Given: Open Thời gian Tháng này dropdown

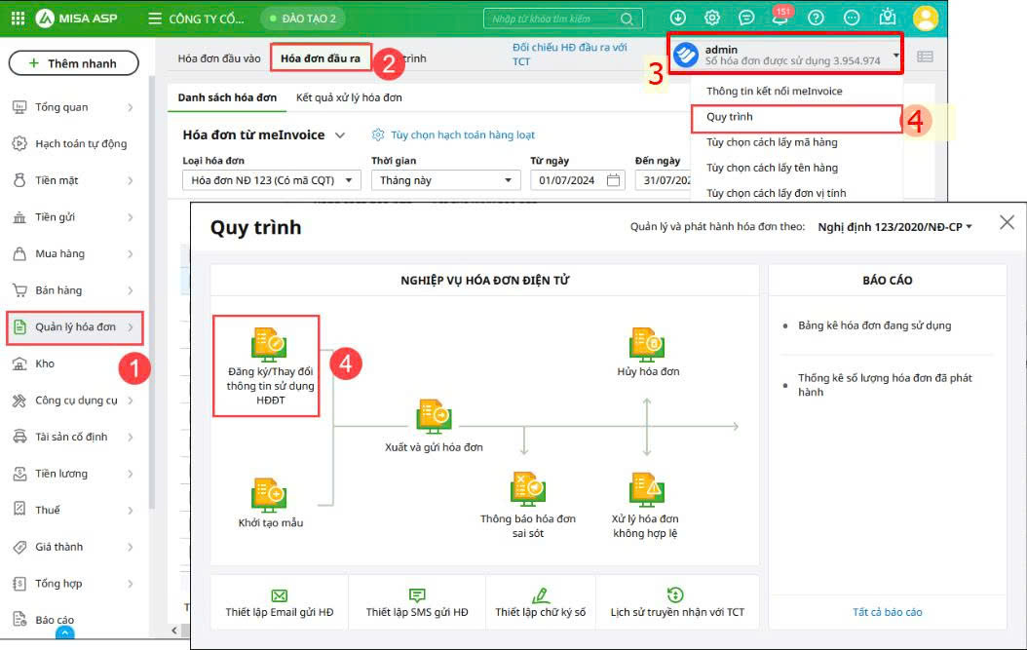Looking at the screenshot, I should coord(444,180).
